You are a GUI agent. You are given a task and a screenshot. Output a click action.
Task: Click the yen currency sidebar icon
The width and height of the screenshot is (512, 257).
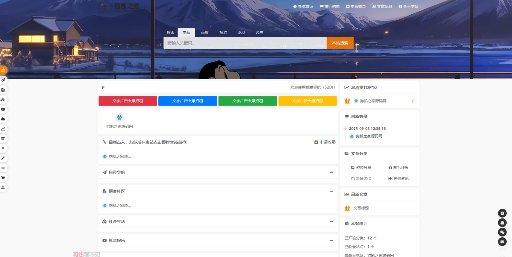click(x=3, y=149)
